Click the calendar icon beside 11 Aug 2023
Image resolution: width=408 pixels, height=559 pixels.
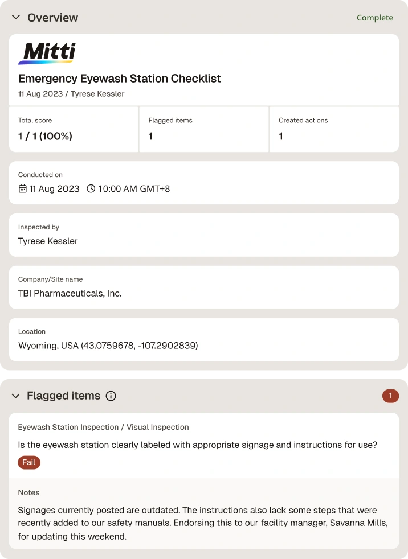(22, 188)
